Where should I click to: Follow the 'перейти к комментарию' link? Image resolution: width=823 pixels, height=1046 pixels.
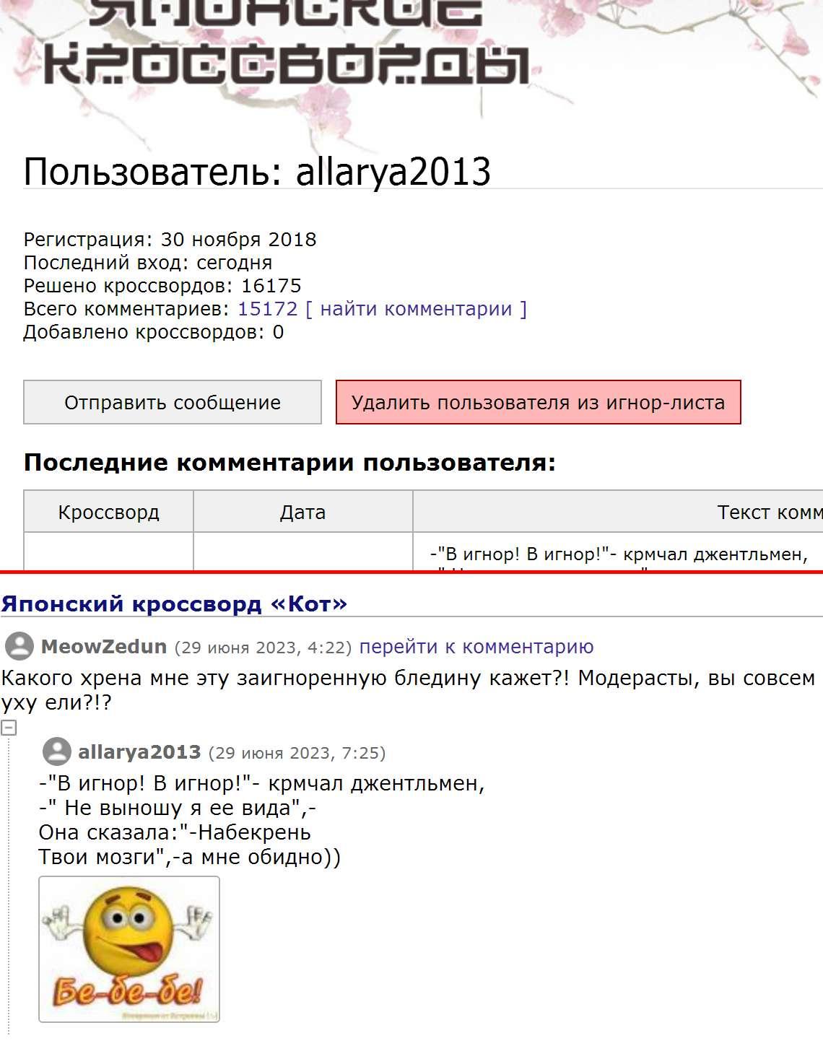click(476, 647)
